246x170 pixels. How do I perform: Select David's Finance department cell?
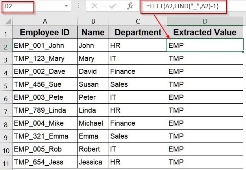point(138,71)
